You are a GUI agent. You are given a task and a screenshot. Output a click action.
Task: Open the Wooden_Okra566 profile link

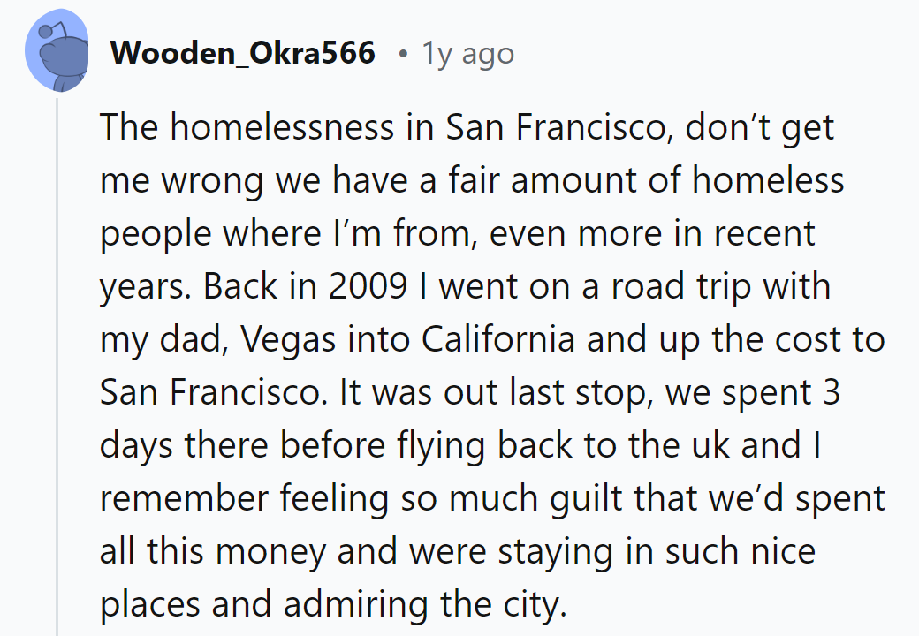point(243,54)
